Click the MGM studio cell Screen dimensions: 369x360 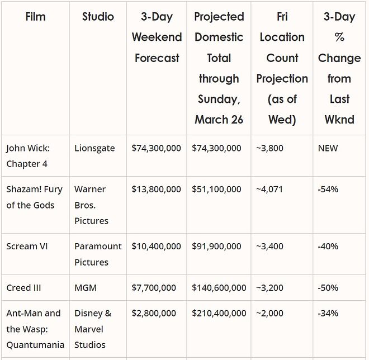click(86, 288)
